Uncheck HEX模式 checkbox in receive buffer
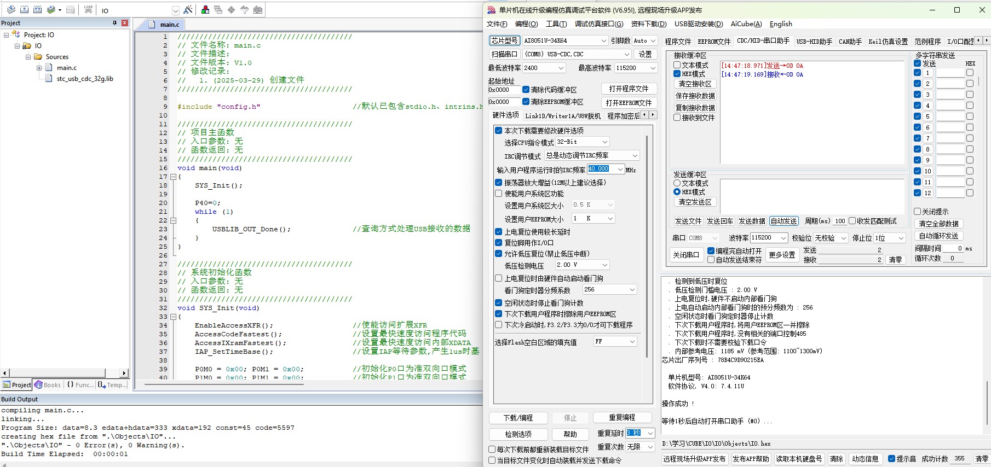Viewport: 991px width, 467px height. [677, 74]
